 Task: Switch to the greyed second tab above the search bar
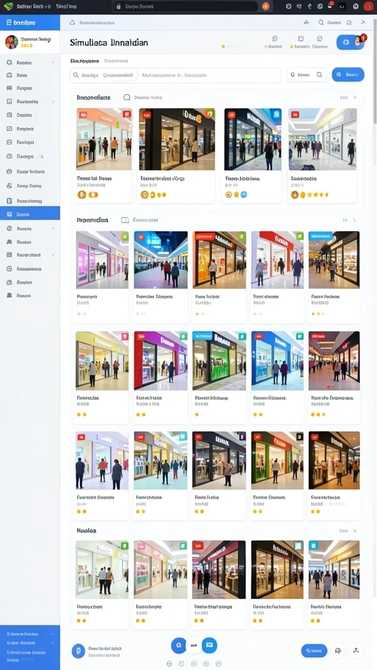coord(117,61)
